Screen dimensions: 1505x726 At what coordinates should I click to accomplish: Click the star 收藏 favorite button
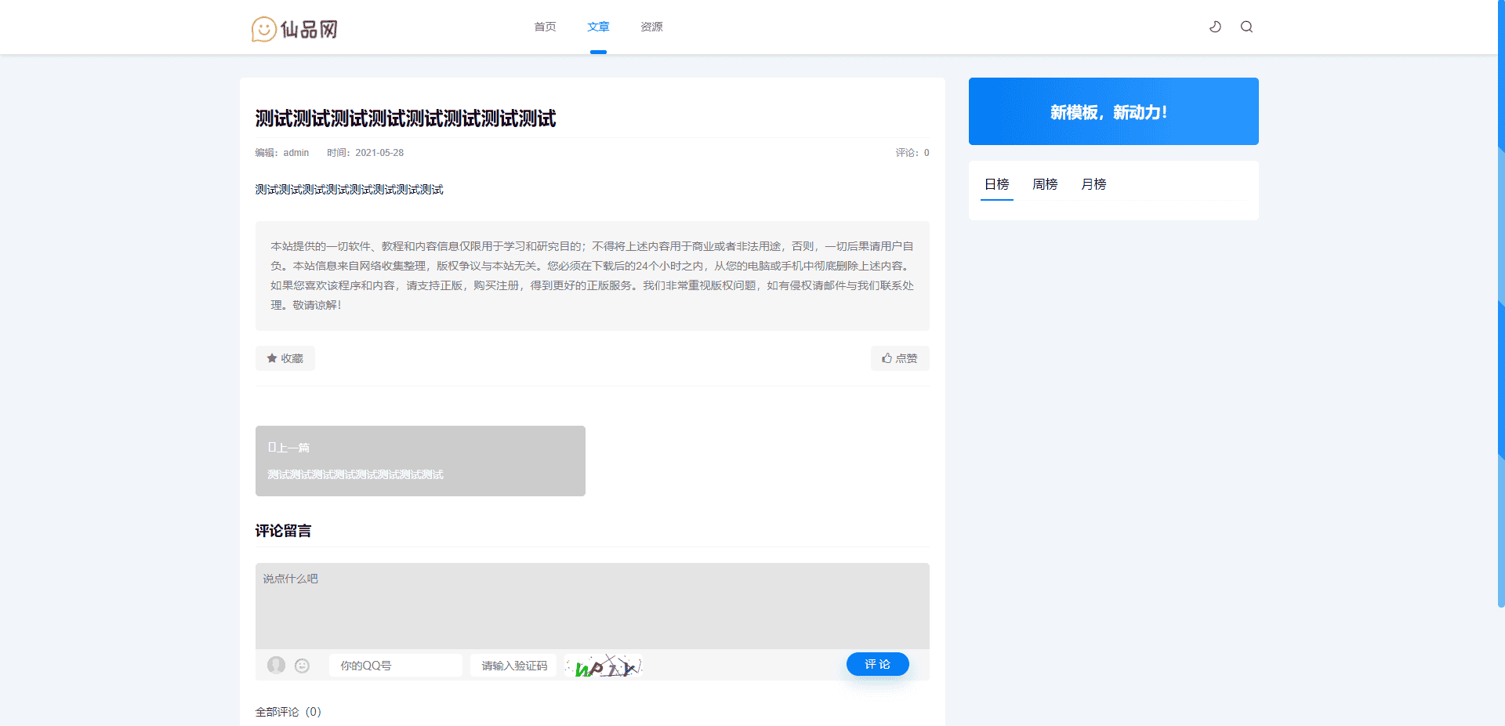[x=285, y=358]
